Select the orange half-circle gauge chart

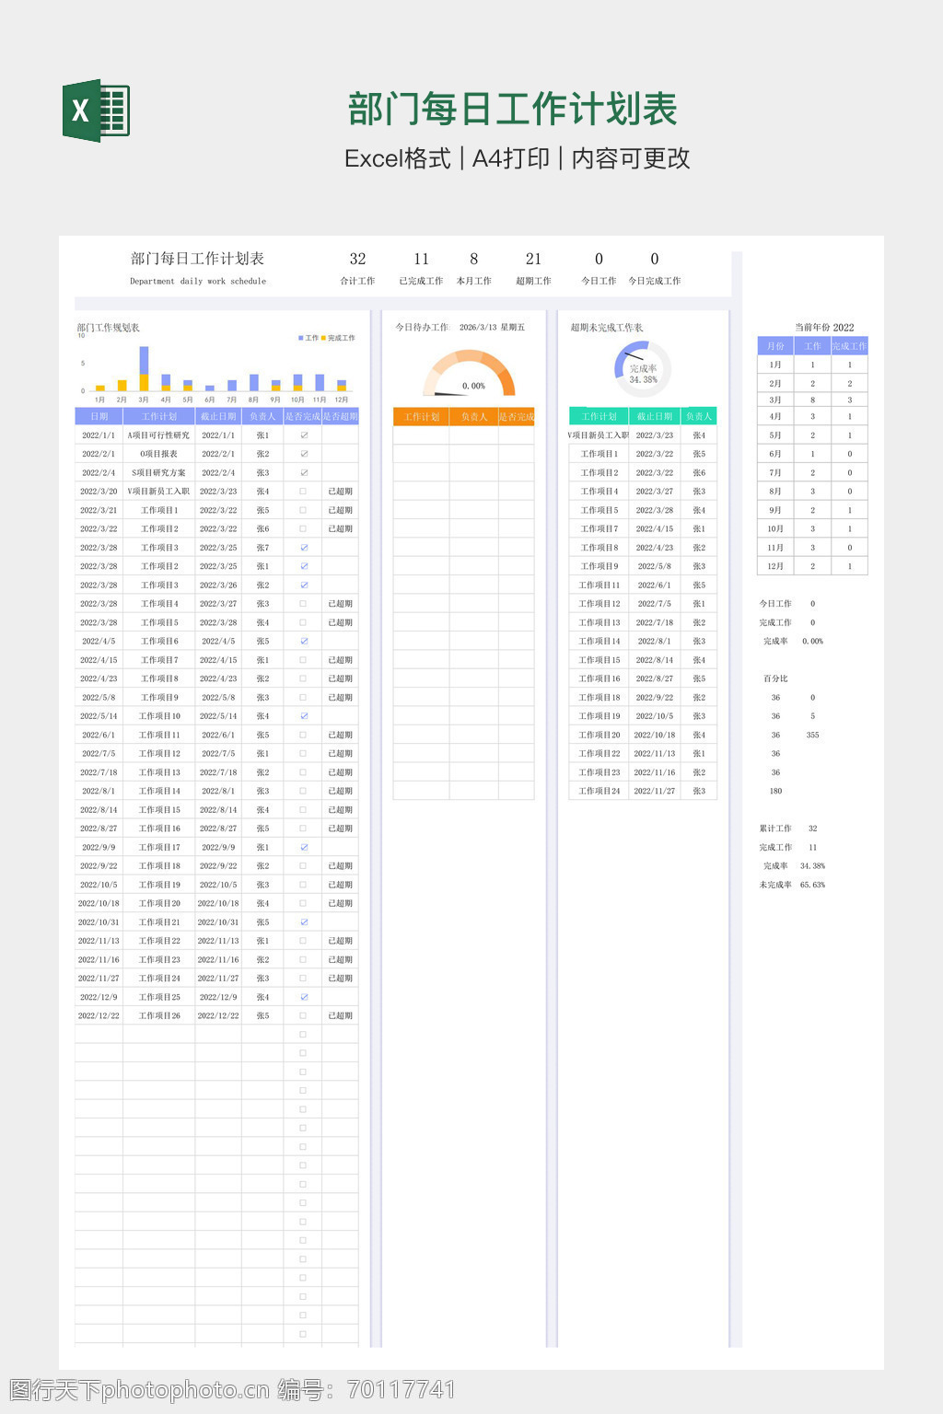click(x=469, y=372)
